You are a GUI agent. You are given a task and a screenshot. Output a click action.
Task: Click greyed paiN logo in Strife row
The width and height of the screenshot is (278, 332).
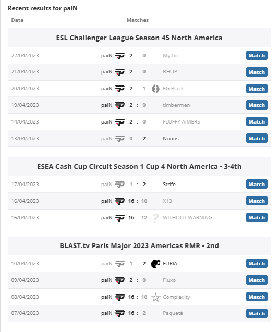[x=120, y=185]
